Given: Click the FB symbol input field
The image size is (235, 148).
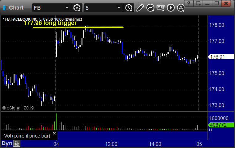Looking at the screenshot, I should point(51,8).
